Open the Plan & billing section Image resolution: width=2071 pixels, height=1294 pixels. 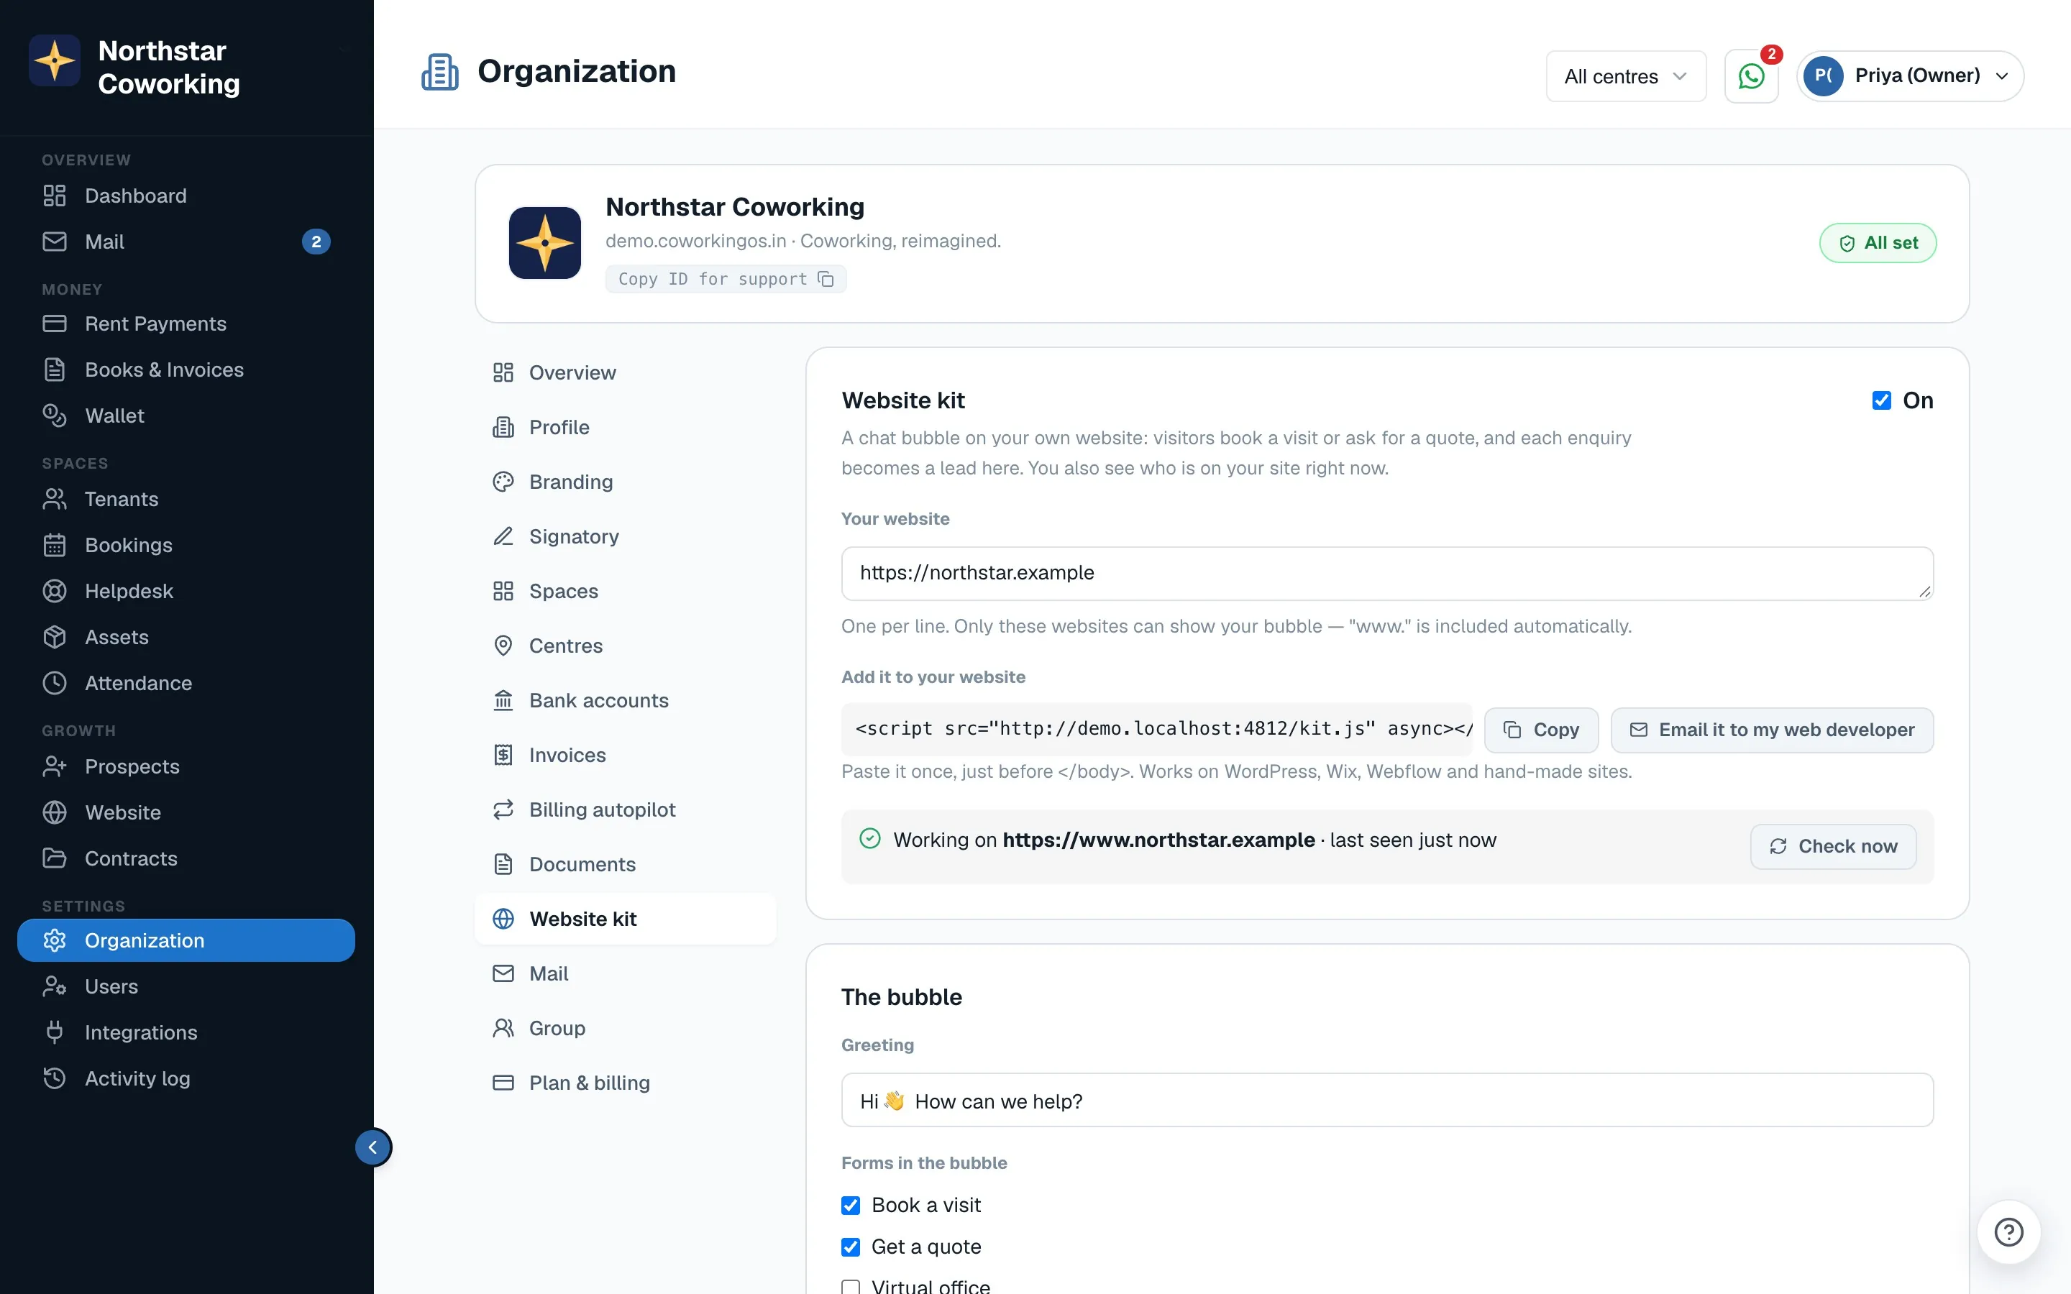(x=626, y=1083)
